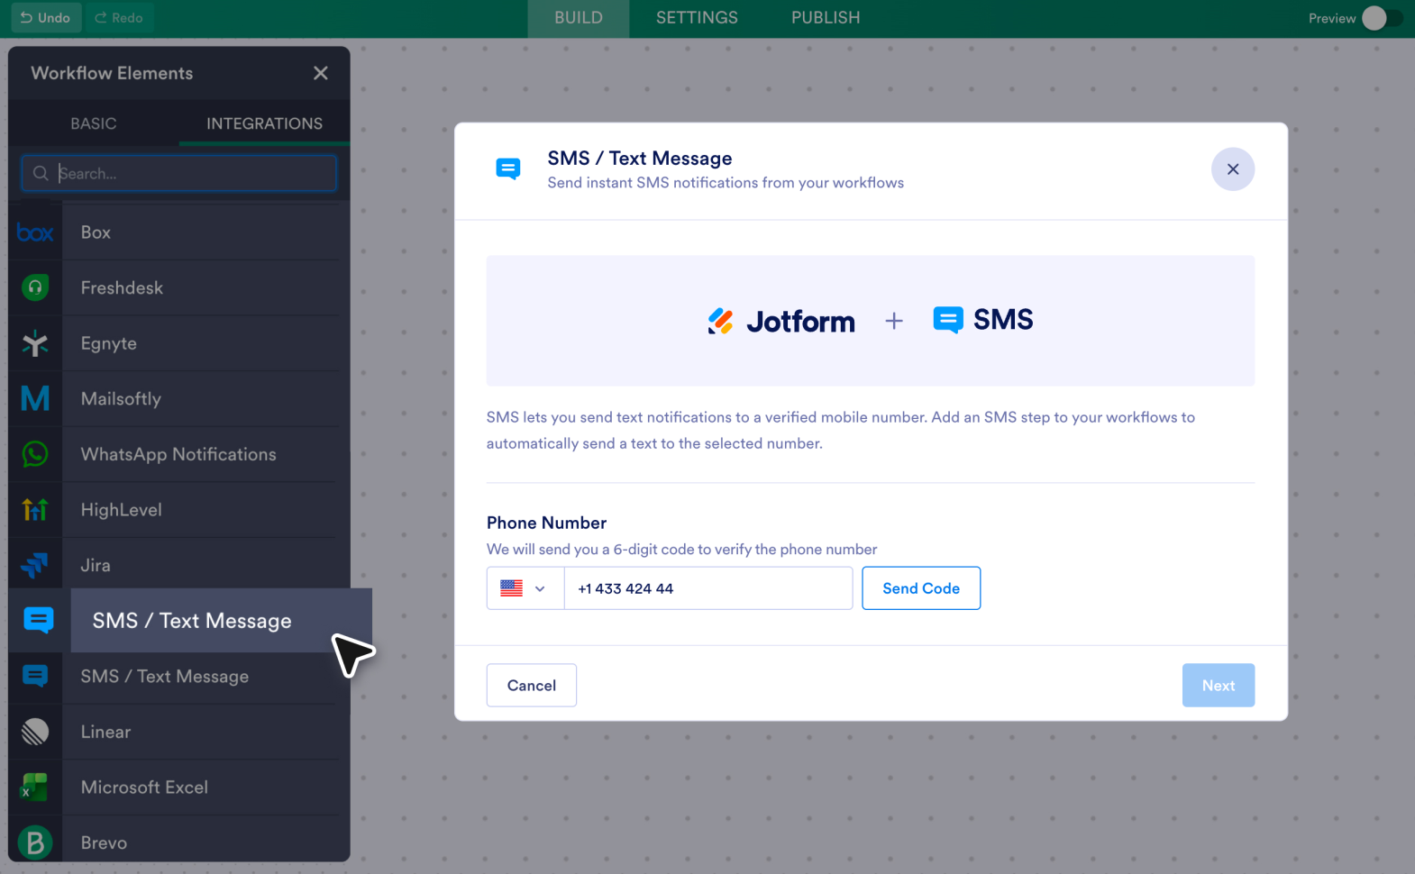
Task: Switch to the BASIC elements tab
Action: point(94,123)
